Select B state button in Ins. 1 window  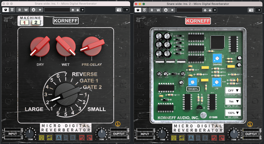click(x=73, y=138)
